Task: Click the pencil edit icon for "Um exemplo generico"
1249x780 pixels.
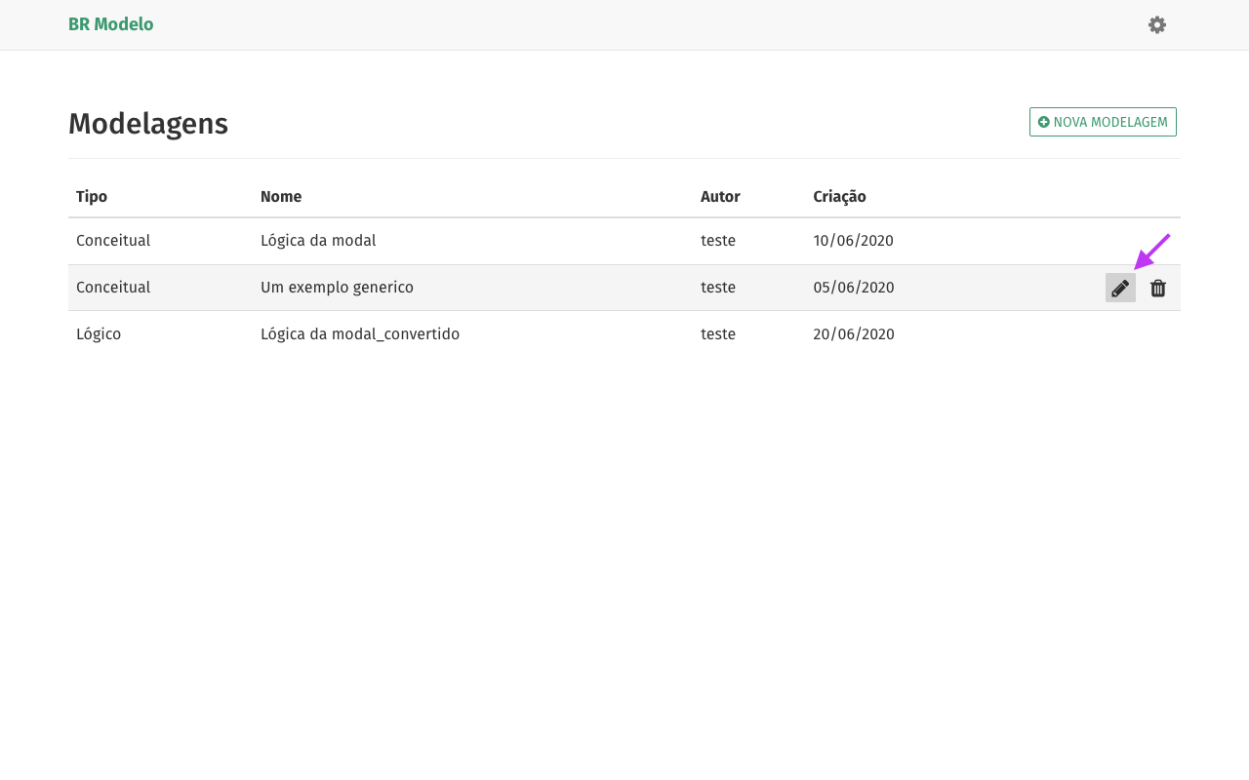Action: tap(1119, 288)
